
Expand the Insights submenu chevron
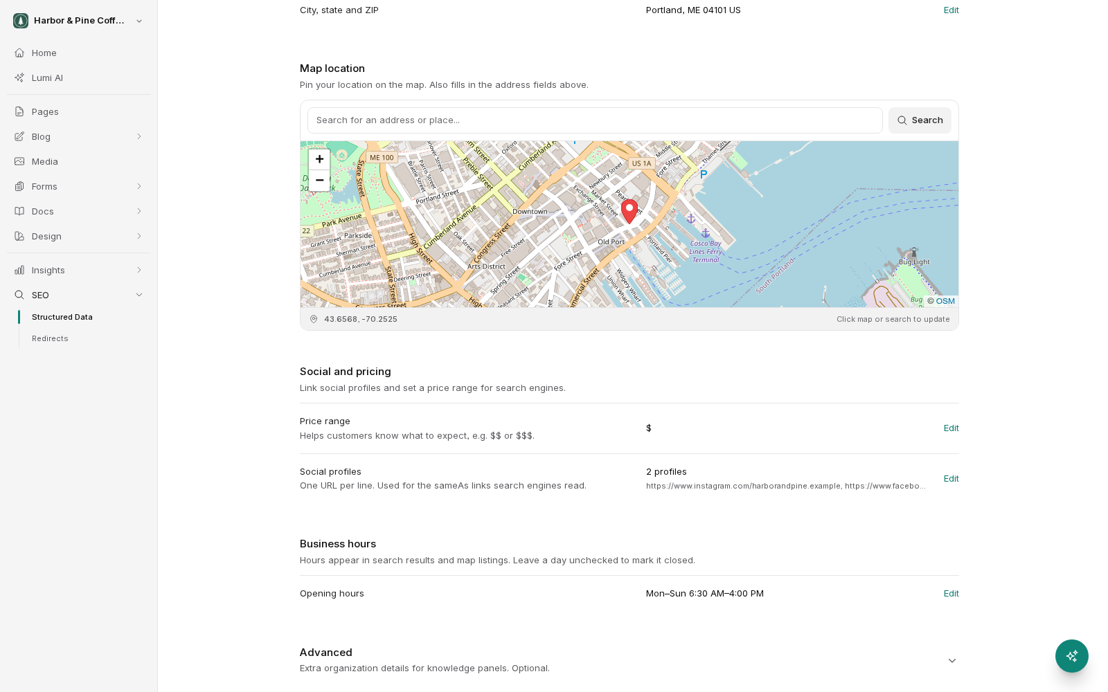pyautogui.click(x=139, y=270)
